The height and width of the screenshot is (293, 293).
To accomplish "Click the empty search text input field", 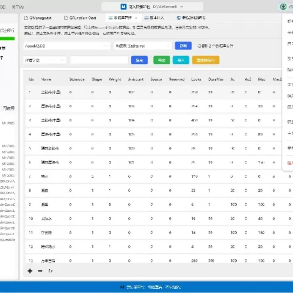I will [99, 60].
